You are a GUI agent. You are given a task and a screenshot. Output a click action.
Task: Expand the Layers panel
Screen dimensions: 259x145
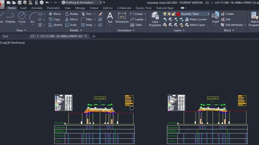[179, 31]
